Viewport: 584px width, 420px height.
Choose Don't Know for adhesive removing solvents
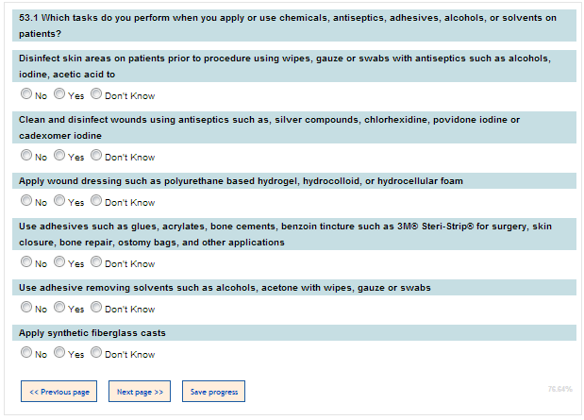click(x=96, y=307)
